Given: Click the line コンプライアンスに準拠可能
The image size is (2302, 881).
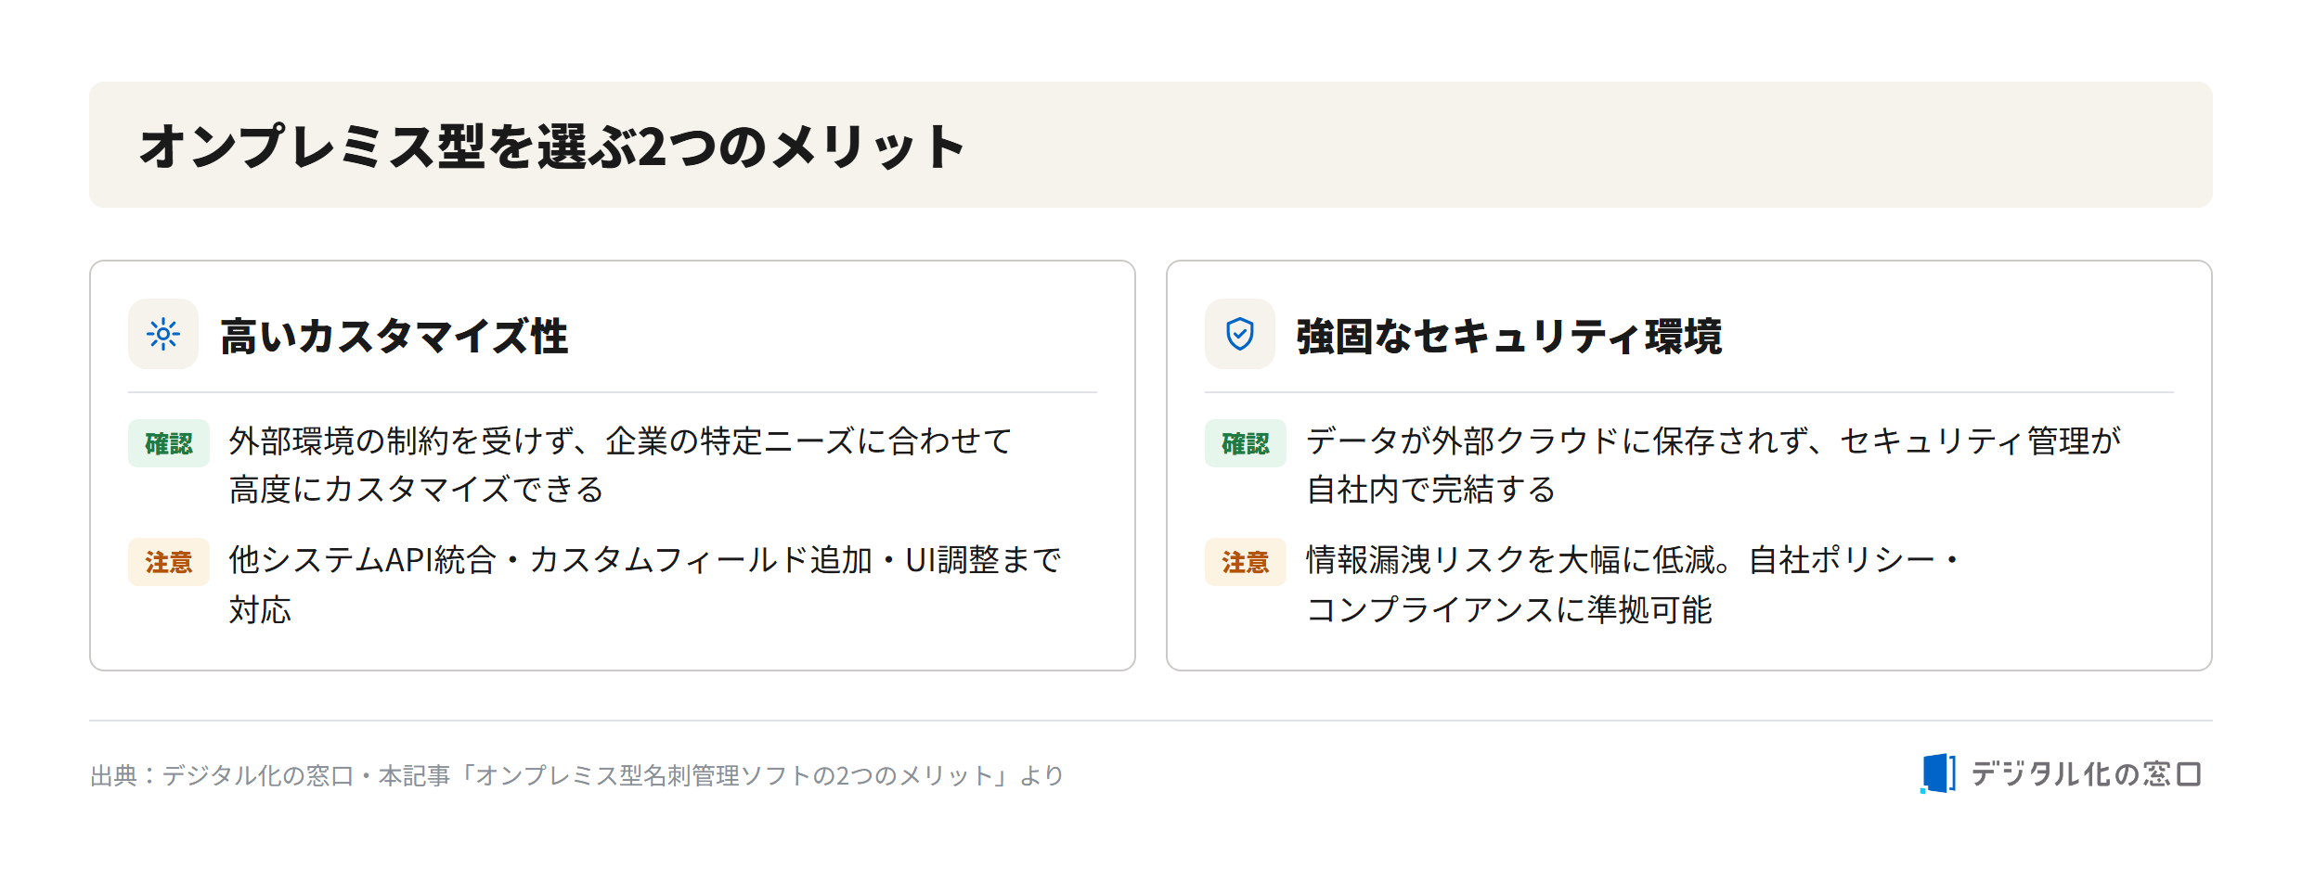Looking at the screenshot, I should 1509,610.
